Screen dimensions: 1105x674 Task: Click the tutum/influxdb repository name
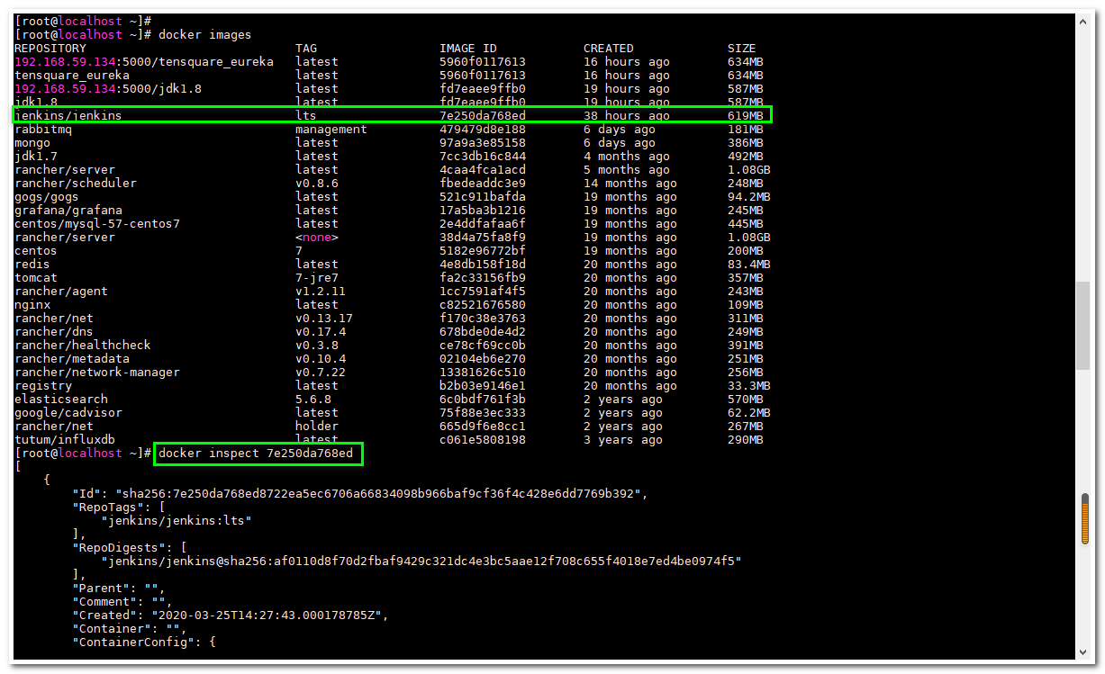(65, 439)
